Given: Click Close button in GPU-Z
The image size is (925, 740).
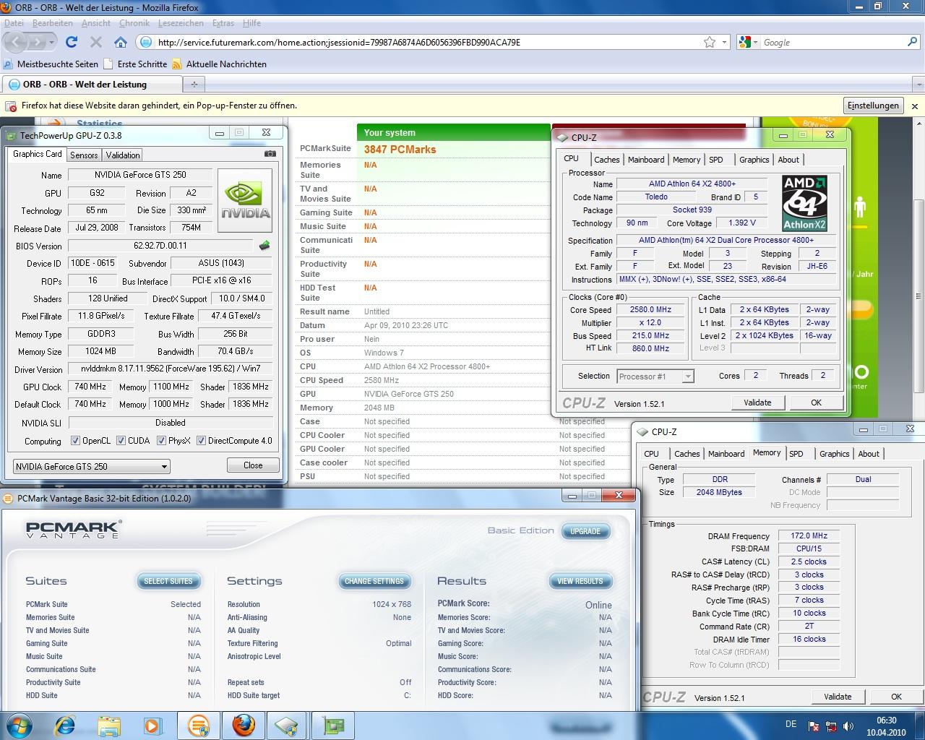Looking at the screenshot, I should point(253,465).
